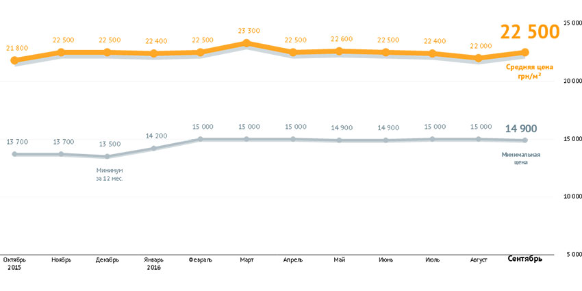
Task: Click the orange October 2015 data point
Action: [x=15, y=60]
